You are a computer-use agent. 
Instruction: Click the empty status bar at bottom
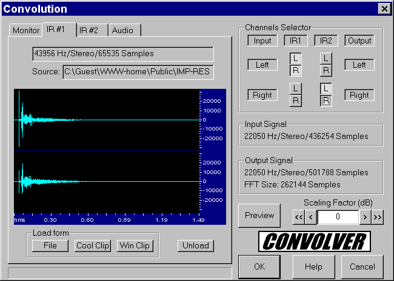click(119, 273)
